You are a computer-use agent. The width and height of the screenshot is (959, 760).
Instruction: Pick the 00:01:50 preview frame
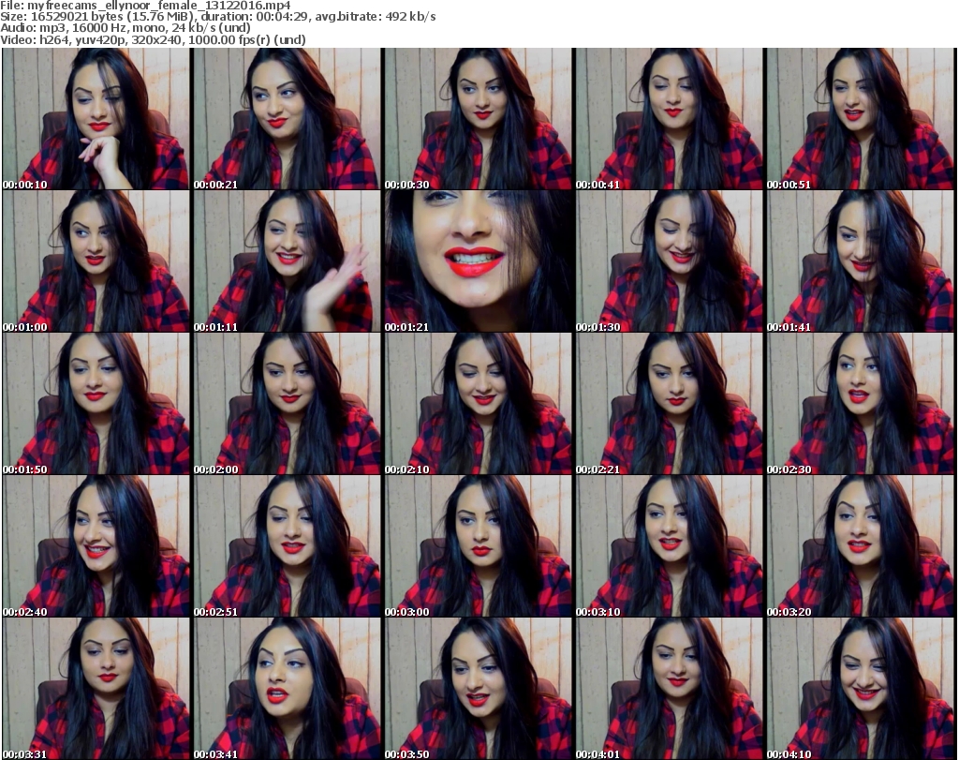pos(96,404)
